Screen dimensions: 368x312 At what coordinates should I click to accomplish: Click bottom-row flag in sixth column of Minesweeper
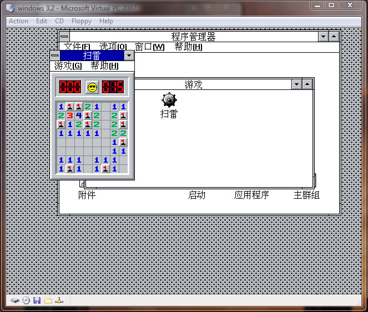pos(105,169)
